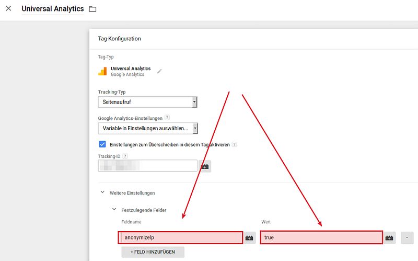Select the Universal Analytics tag type logo
Screen dimensions: 418x261
(102, 71)
